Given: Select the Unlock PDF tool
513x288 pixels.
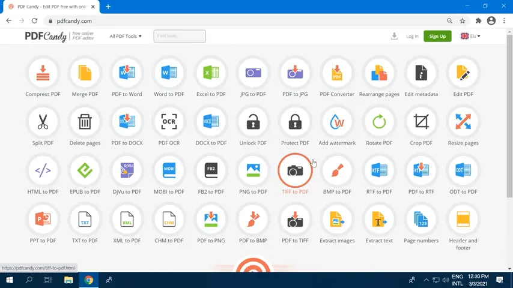Looking at the screenshot, I should click(253, 122).
